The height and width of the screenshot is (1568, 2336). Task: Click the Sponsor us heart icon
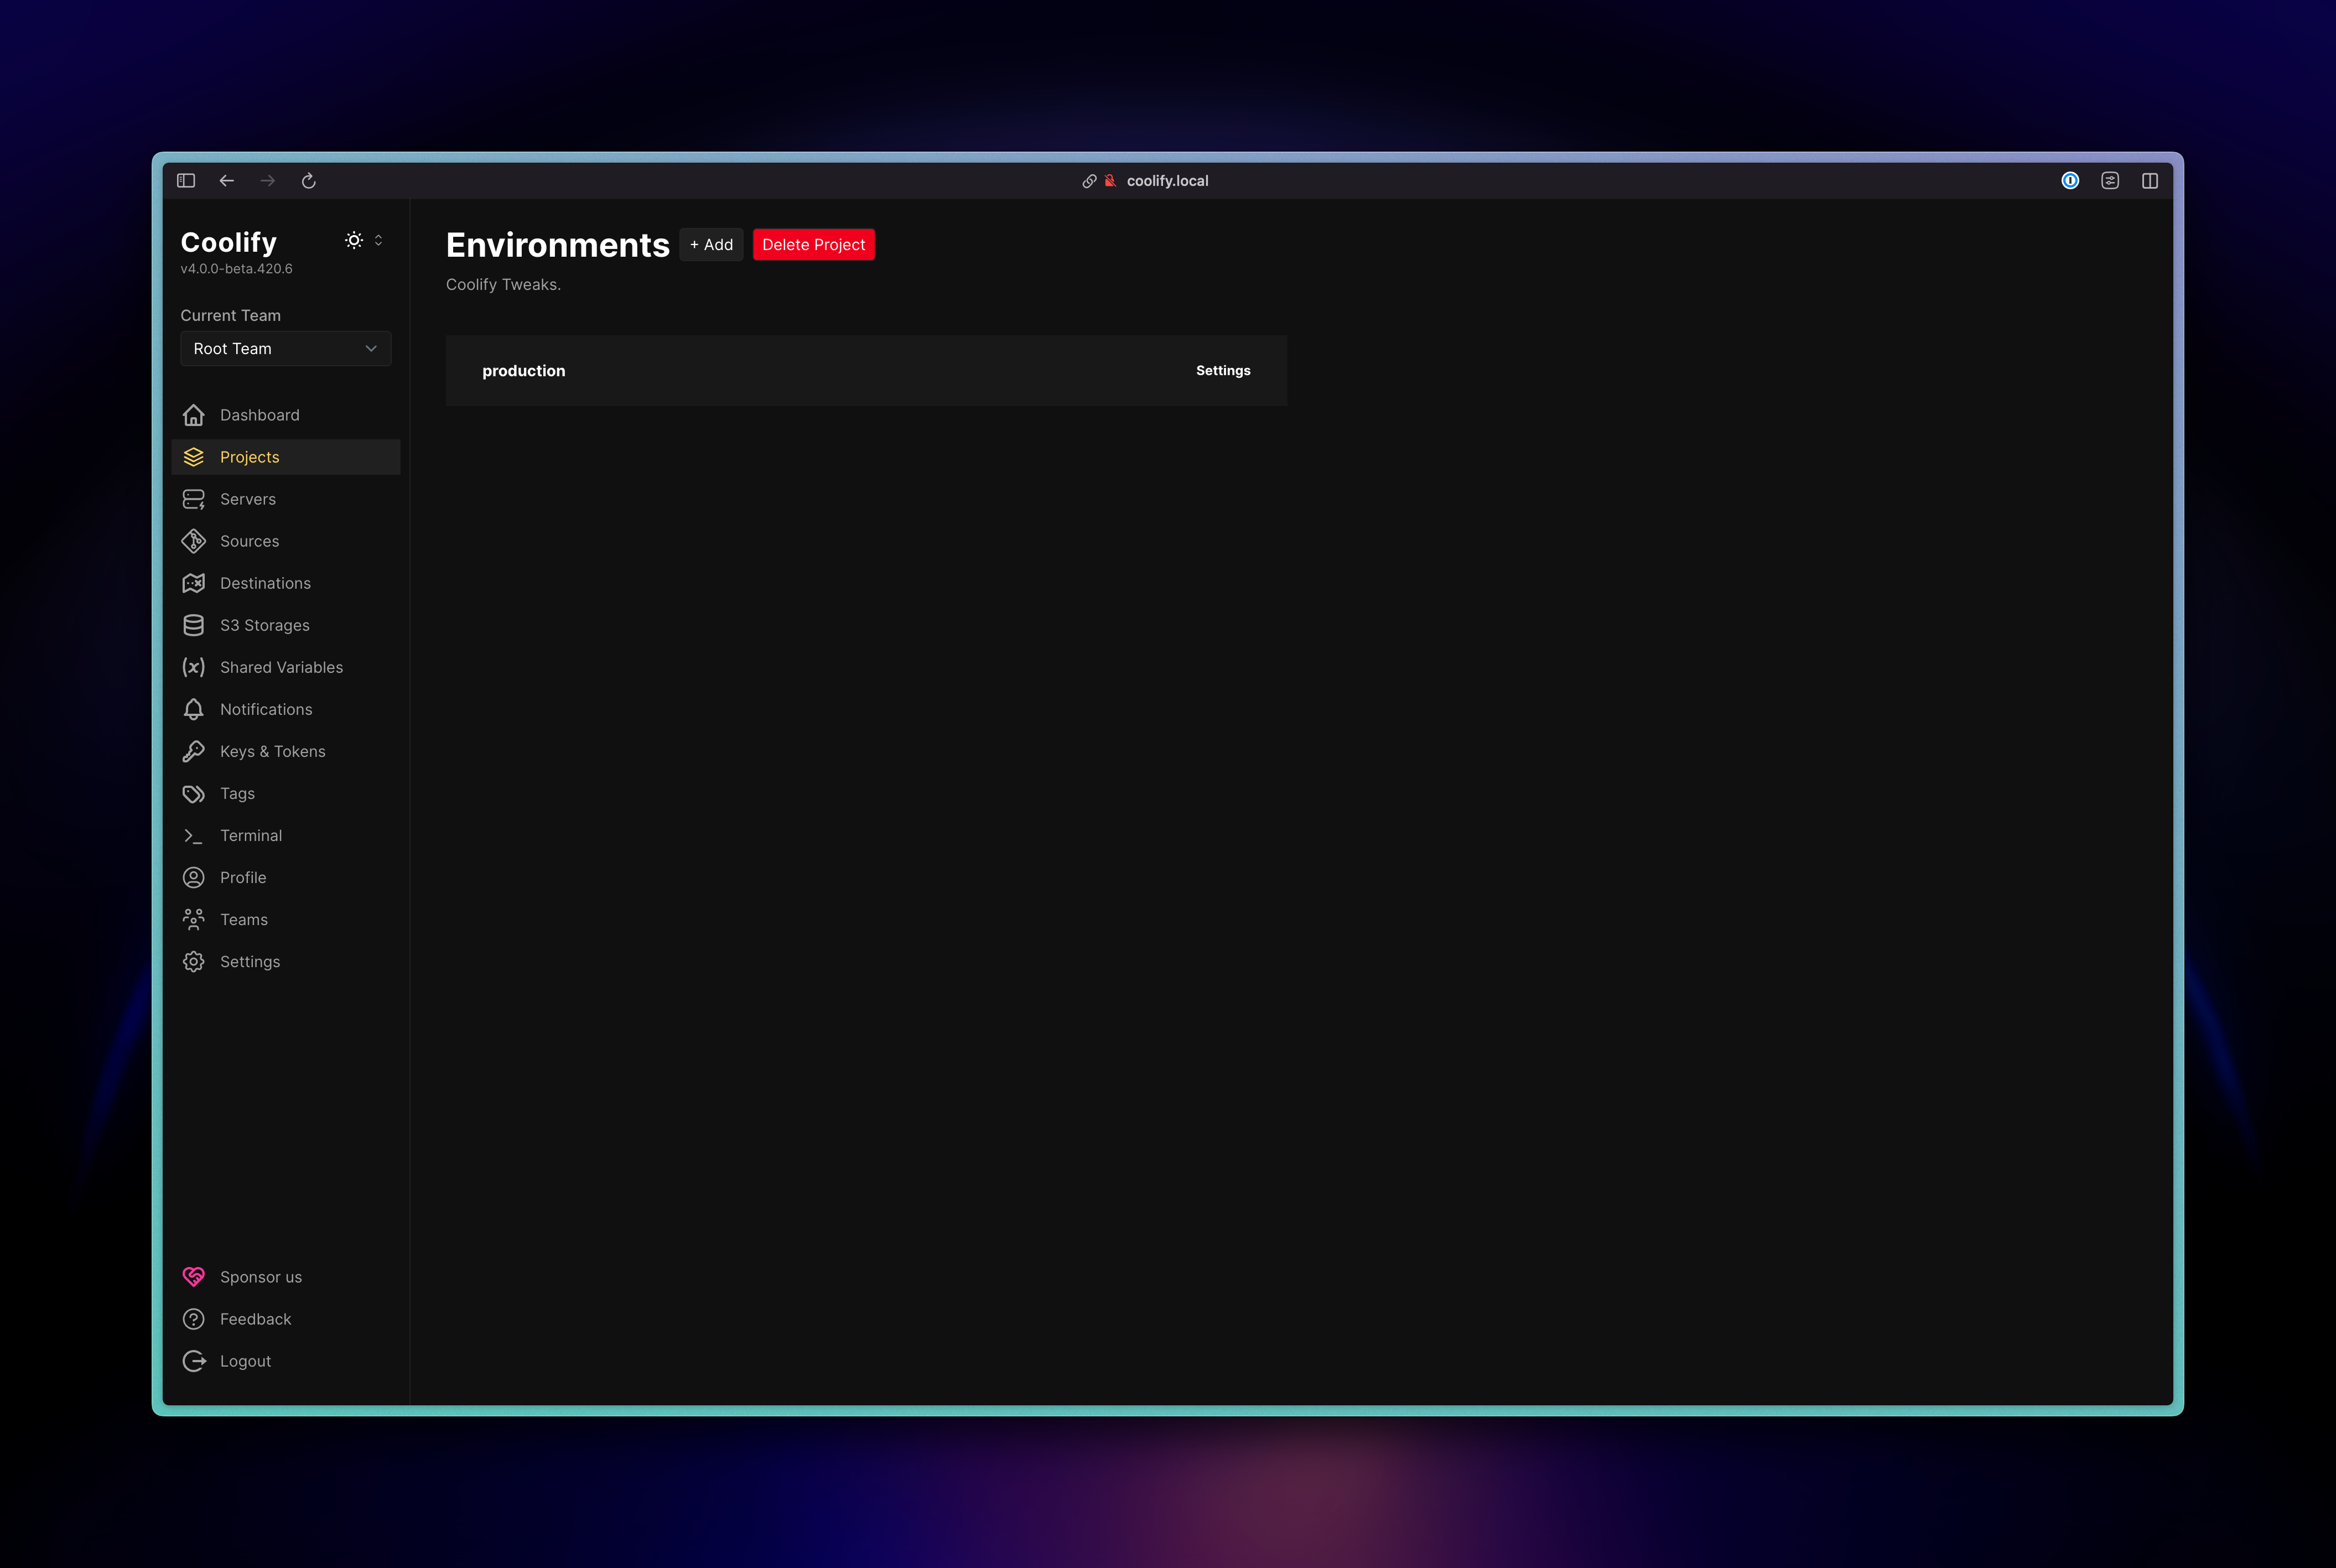[x=193, y=1277]
